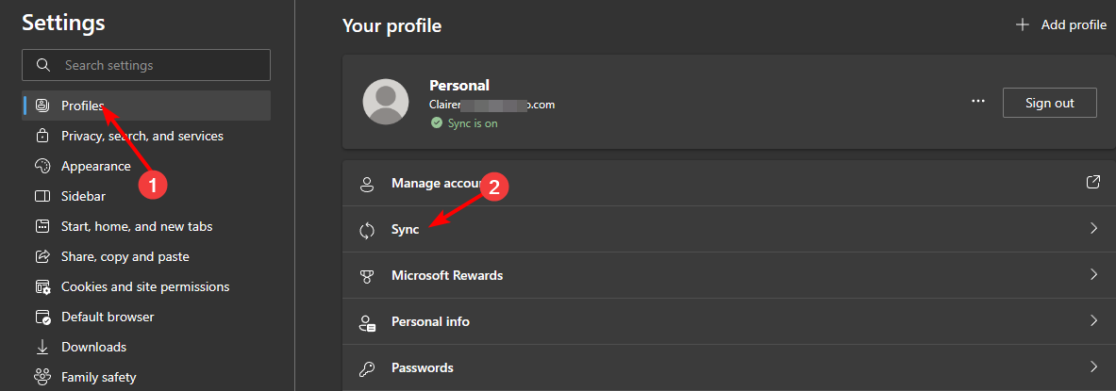1116x391 pixels.
Task: Click the Sync circular arrows icon
Action: coord(367,230)
